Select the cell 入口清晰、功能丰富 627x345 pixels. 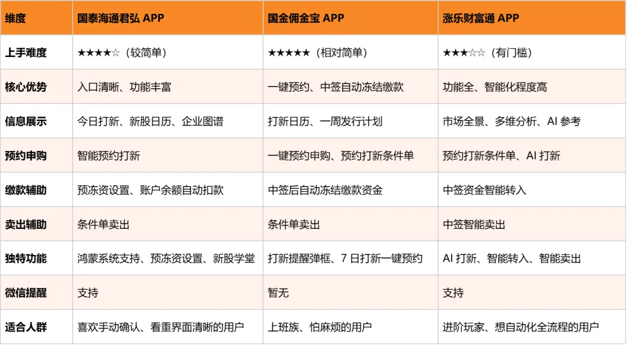tap(168, 87)
